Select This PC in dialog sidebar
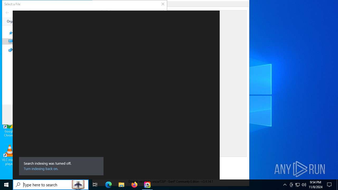 10,41
